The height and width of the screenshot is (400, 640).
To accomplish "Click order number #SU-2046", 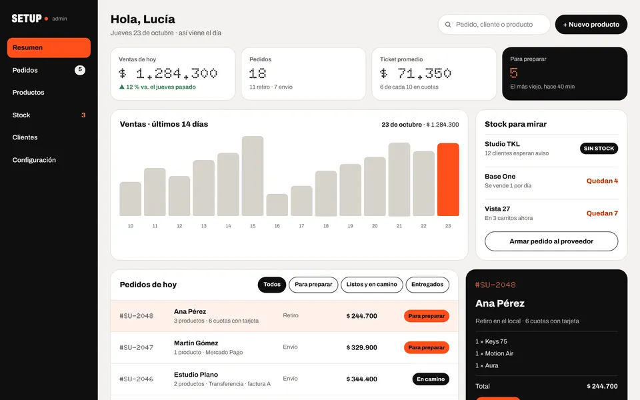I will tap(136, 379).
